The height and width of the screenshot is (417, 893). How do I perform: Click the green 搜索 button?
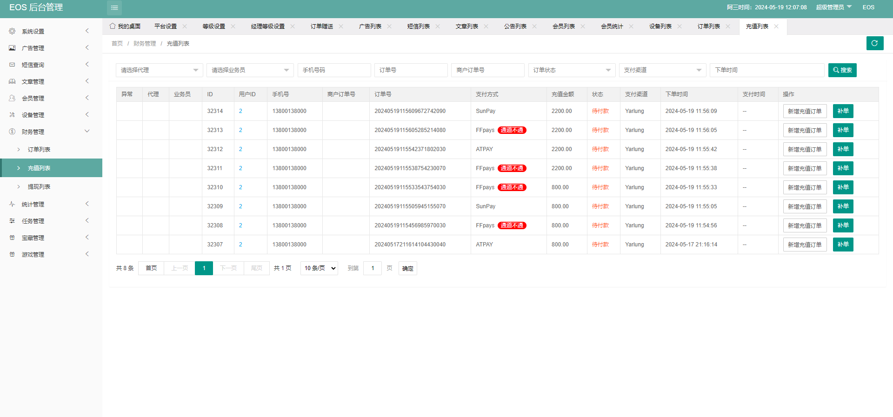(x=842, y=70)
